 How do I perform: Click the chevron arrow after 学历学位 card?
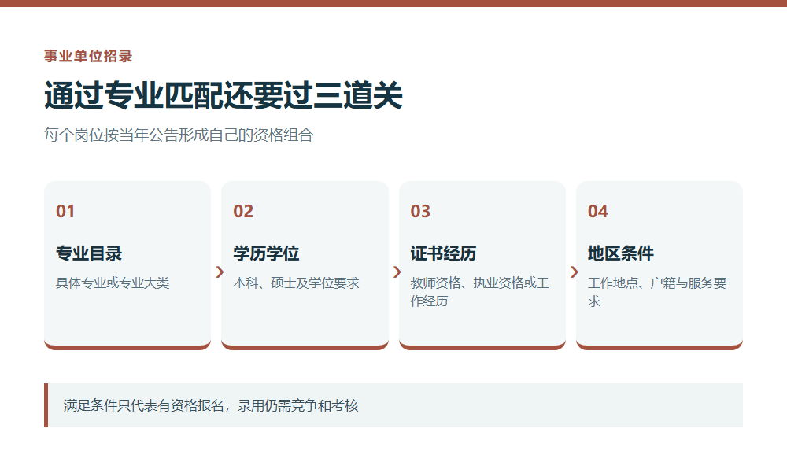click(397, 272)
